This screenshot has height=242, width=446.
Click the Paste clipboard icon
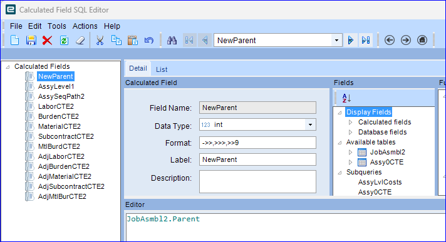tap(133, 40)
